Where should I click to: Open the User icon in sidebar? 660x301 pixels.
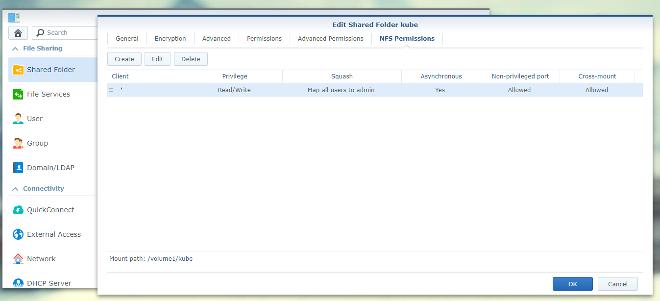(18, 119)
